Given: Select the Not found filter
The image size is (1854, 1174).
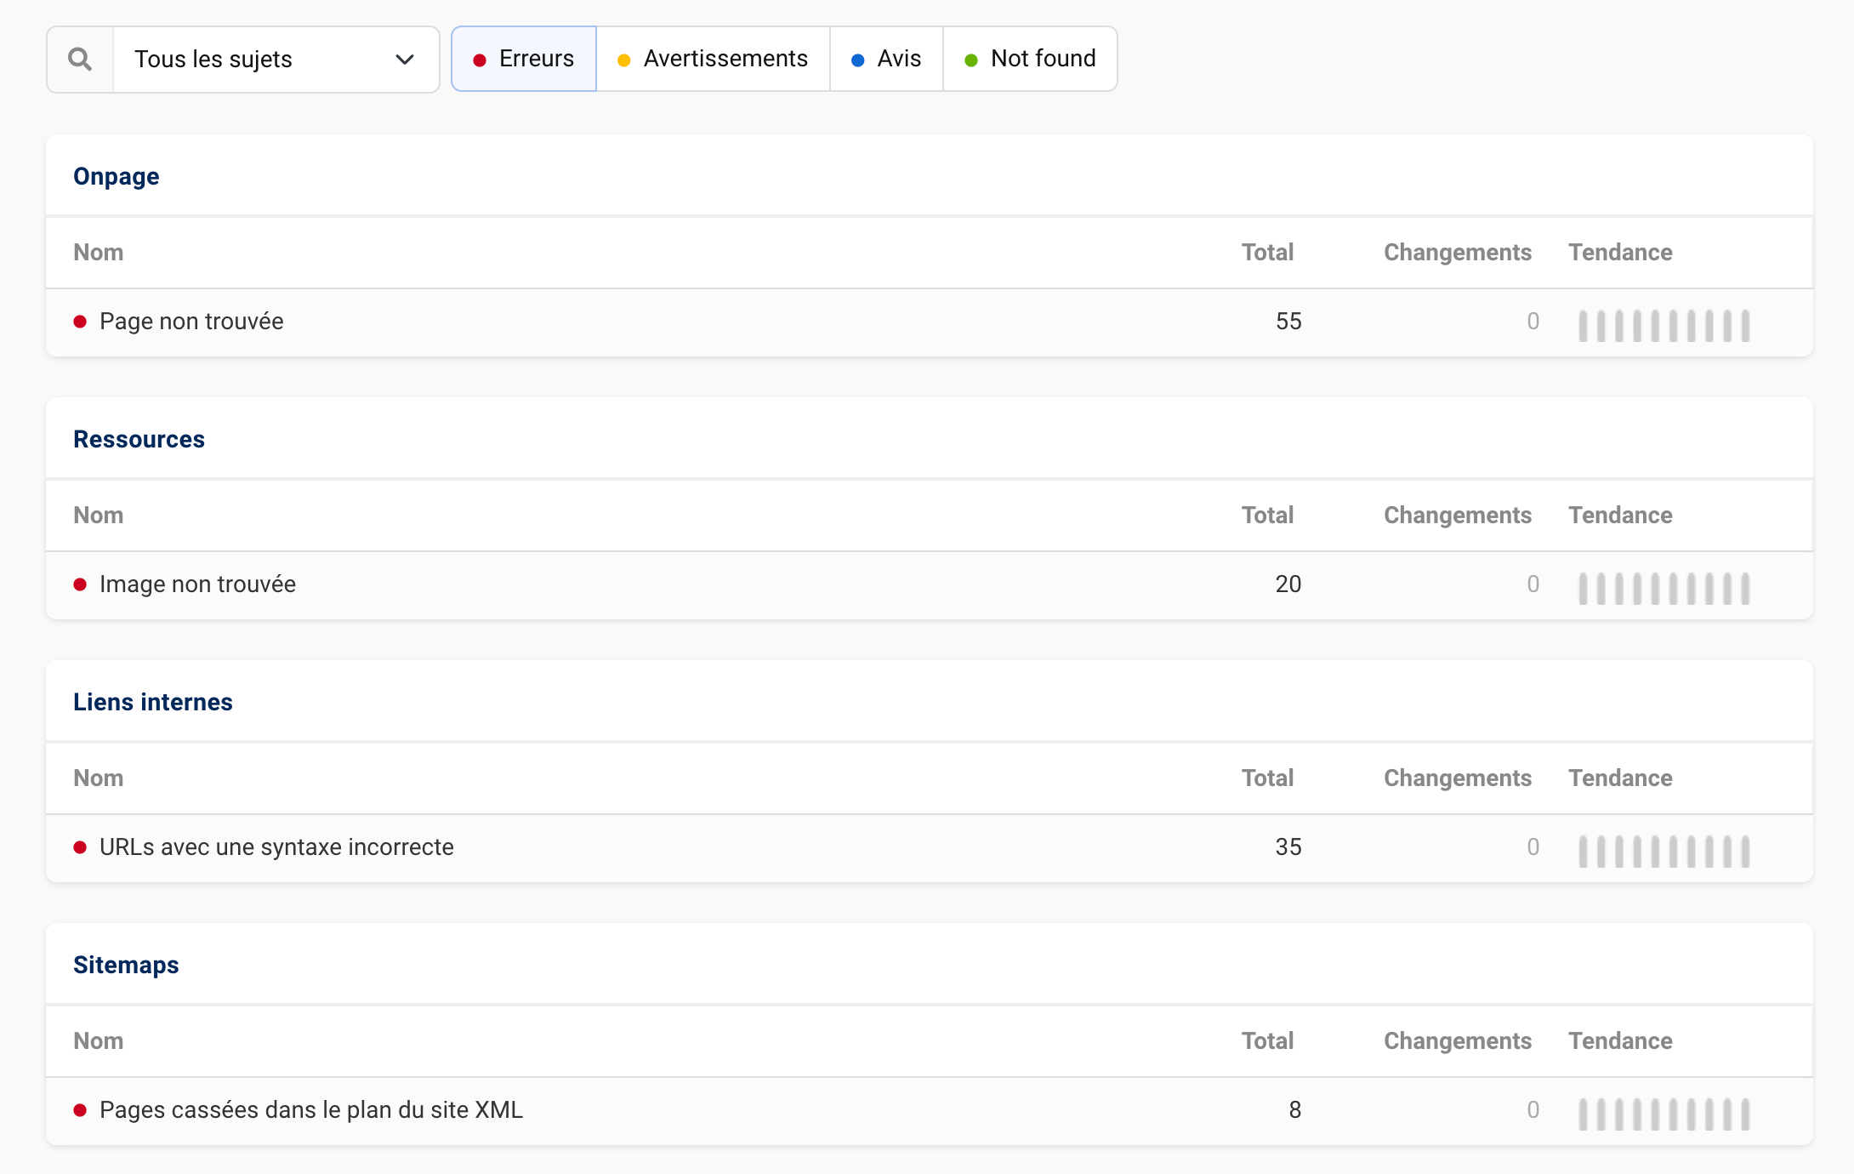Looking at the screenshot, I should (x=1030, y=59).
